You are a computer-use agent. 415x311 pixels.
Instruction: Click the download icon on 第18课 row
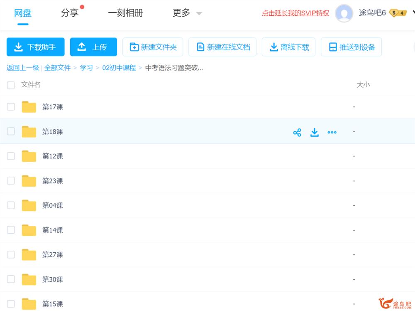tap(315, 132)
